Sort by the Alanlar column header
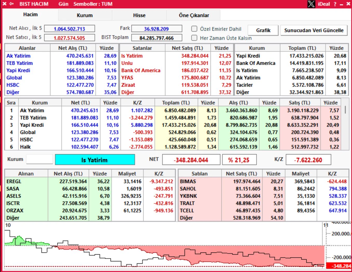Screen dimensions: 352x272 point(27,48)
